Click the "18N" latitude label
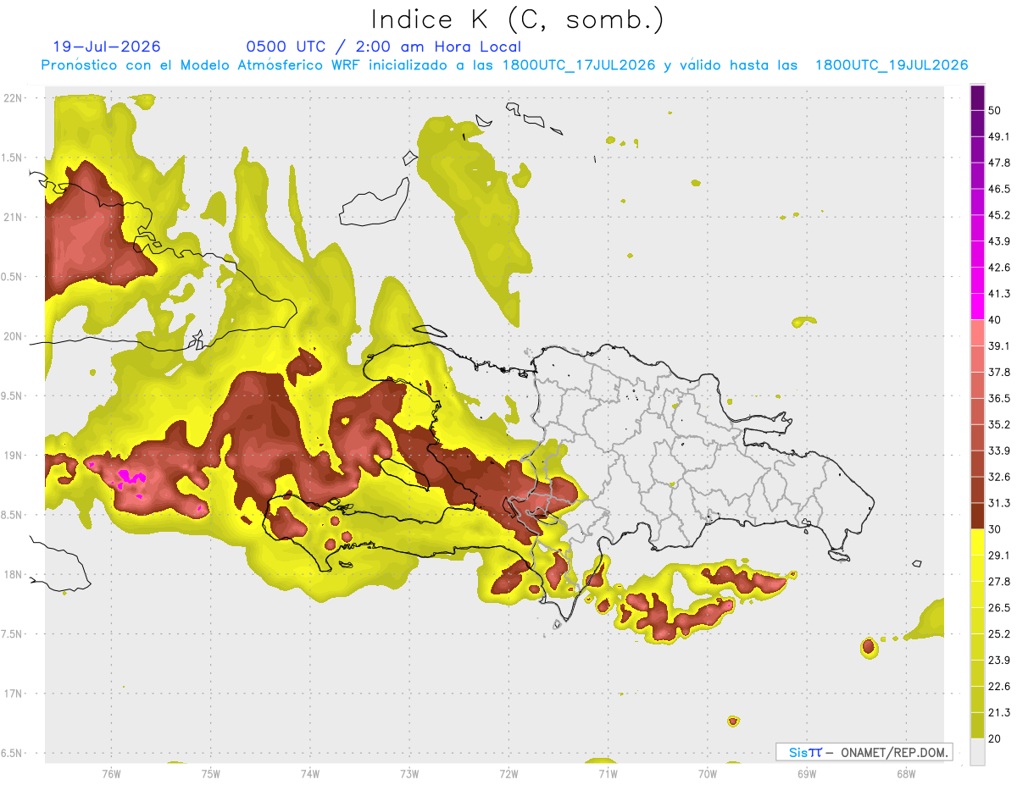Image resolution: width=1017 pixels, height=785 pixels. tap(14, 574)
